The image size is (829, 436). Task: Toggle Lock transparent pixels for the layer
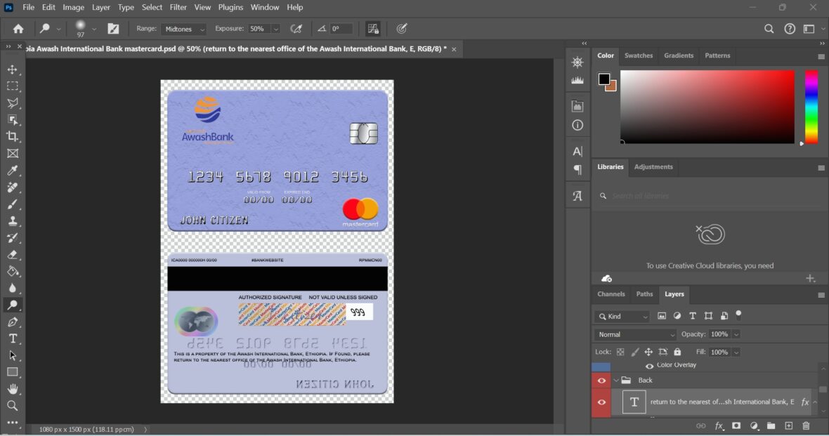[x=619, y=352]
